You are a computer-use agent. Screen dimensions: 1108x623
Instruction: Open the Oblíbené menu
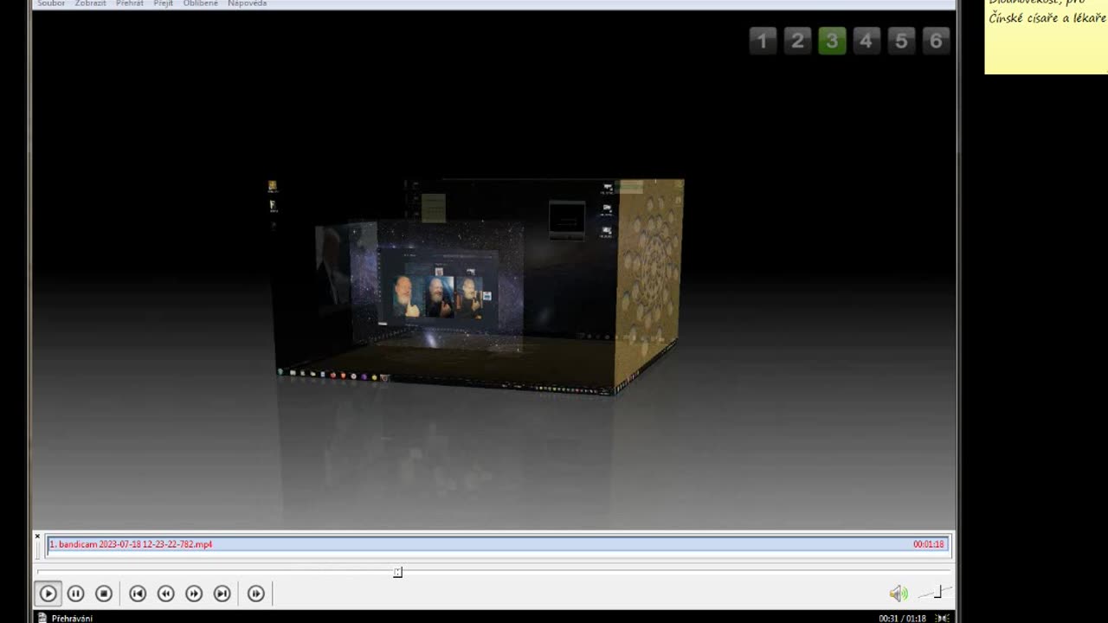[201, 3]
